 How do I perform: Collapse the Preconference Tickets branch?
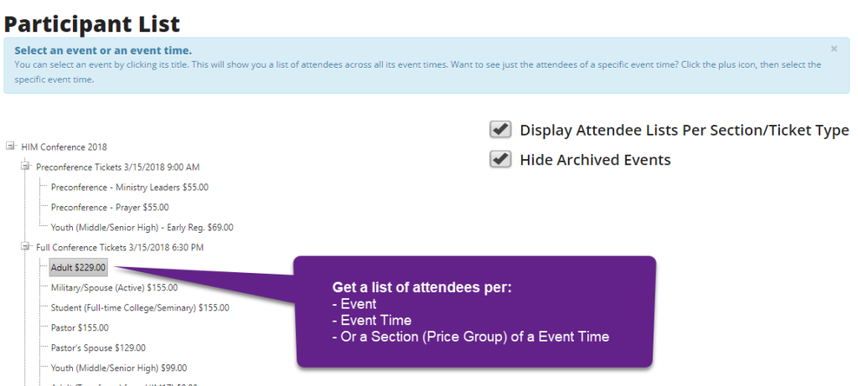point(26,167)
